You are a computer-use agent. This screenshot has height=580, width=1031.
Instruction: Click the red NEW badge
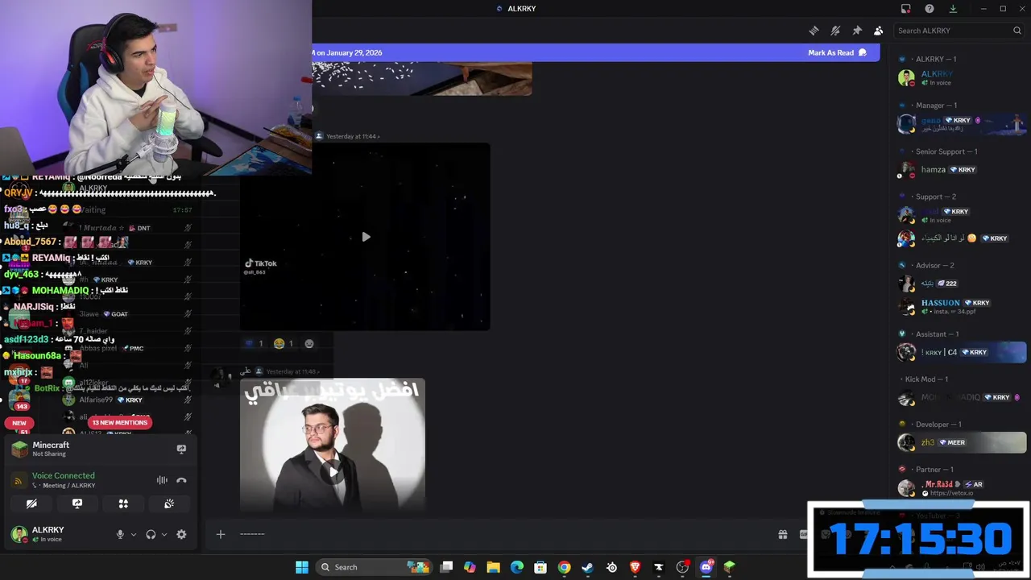19,423
